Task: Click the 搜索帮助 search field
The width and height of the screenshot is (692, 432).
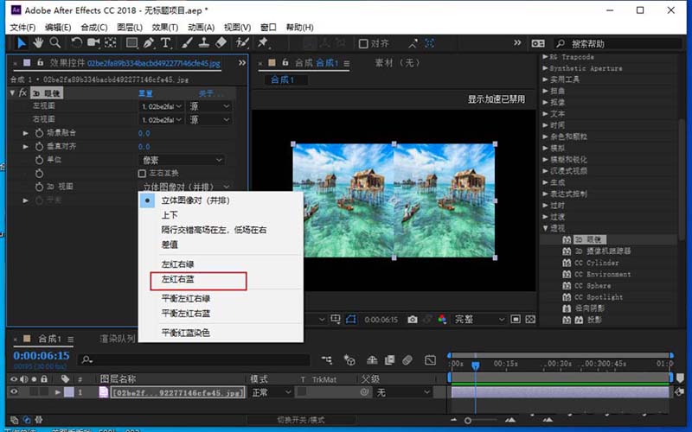Action: [618, 44]
